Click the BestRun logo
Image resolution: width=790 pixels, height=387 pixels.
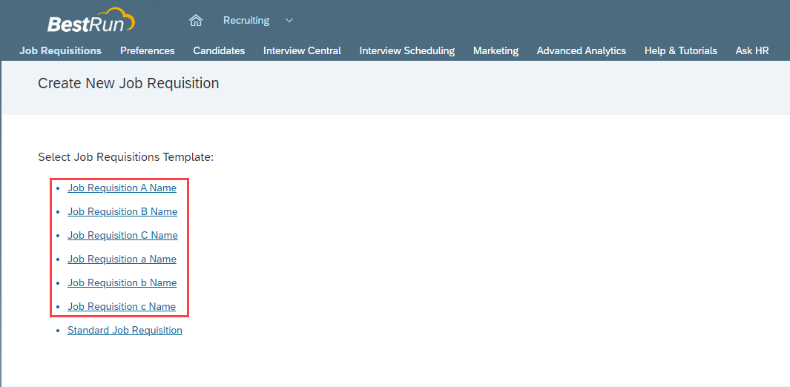pyautogui.click(x=91, y=21)
